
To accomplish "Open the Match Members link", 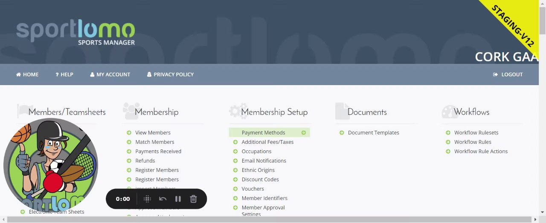I will pyautogui.click(x=155, y=142).
